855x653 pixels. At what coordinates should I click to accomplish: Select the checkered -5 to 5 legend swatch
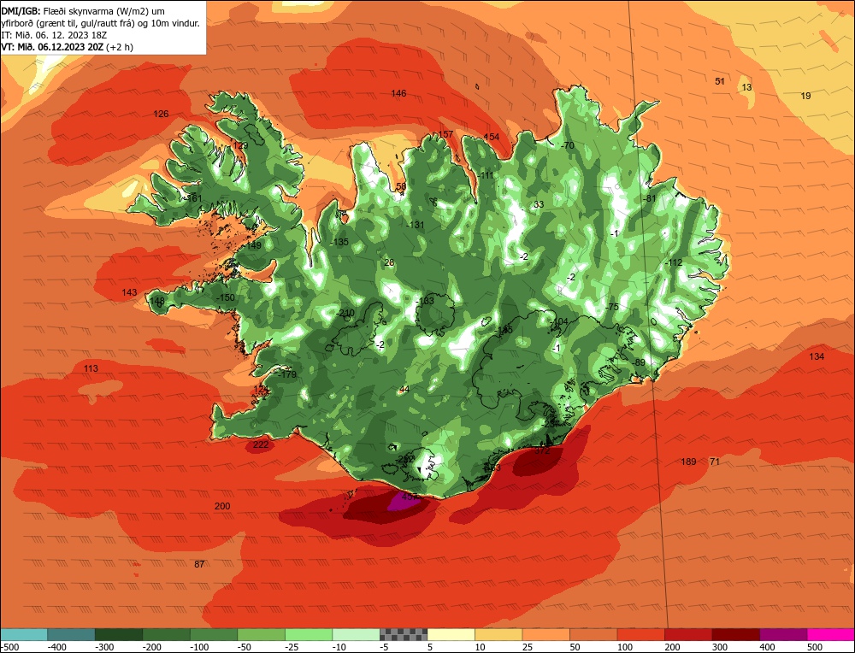[x=404, y=634]
